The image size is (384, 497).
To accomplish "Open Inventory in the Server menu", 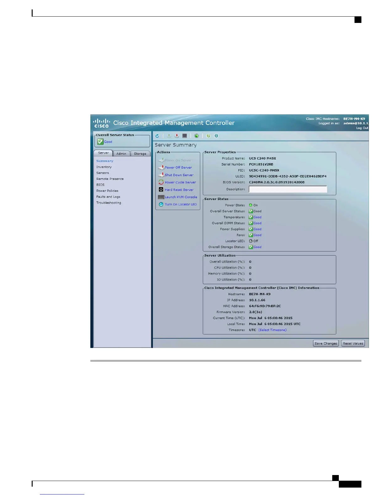I will pyautogui.click(x=104, y=167).
